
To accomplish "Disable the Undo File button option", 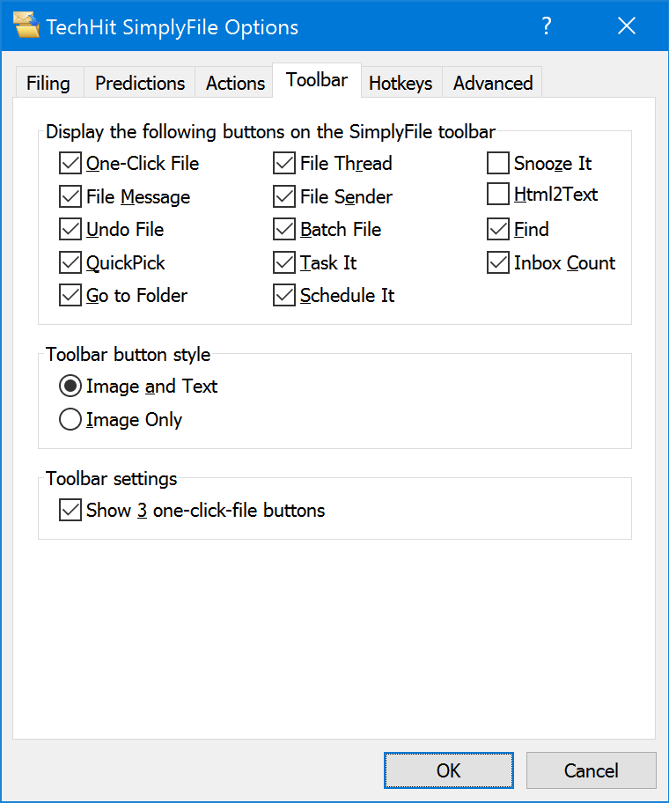I will click(70, 230).
